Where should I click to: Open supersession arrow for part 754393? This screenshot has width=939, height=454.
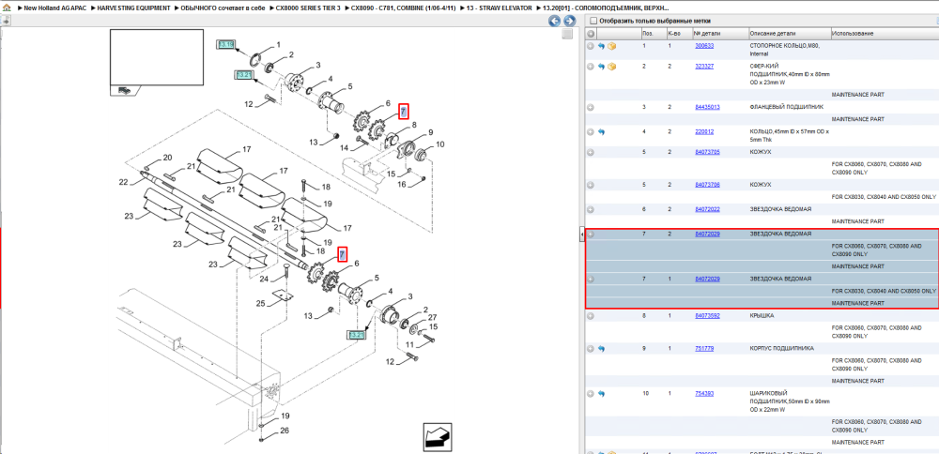click(601, 394)
